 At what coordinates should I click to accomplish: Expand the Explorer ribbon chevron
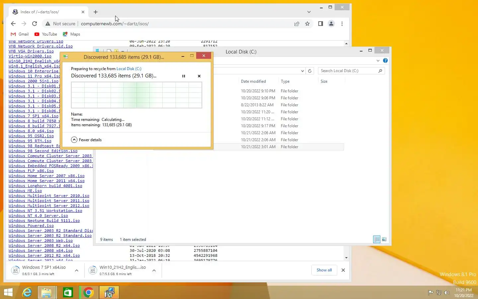(378, 60)
